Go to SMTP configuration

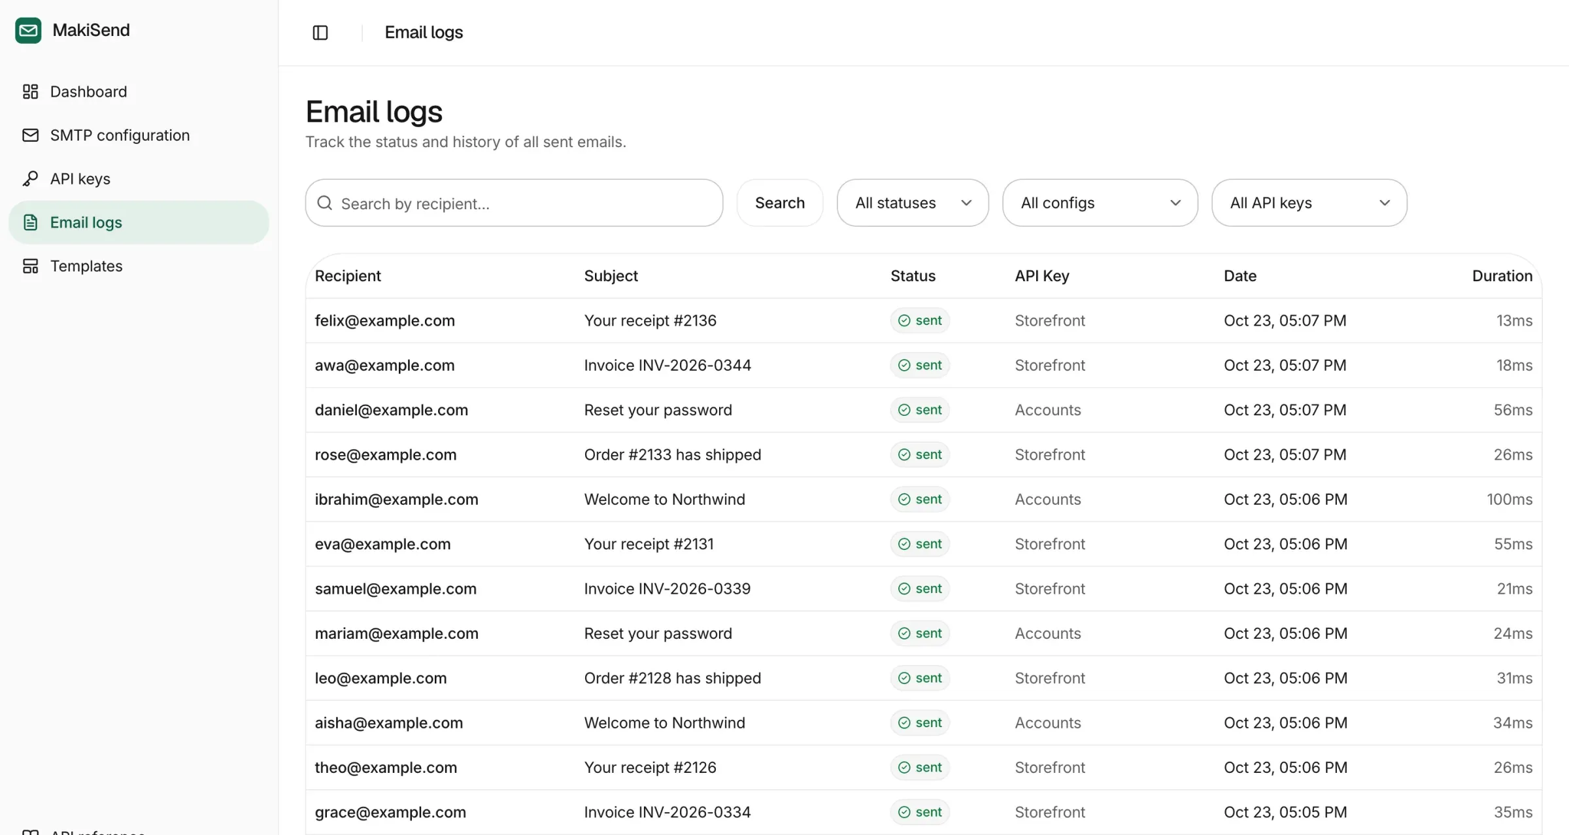click(139, 135)
